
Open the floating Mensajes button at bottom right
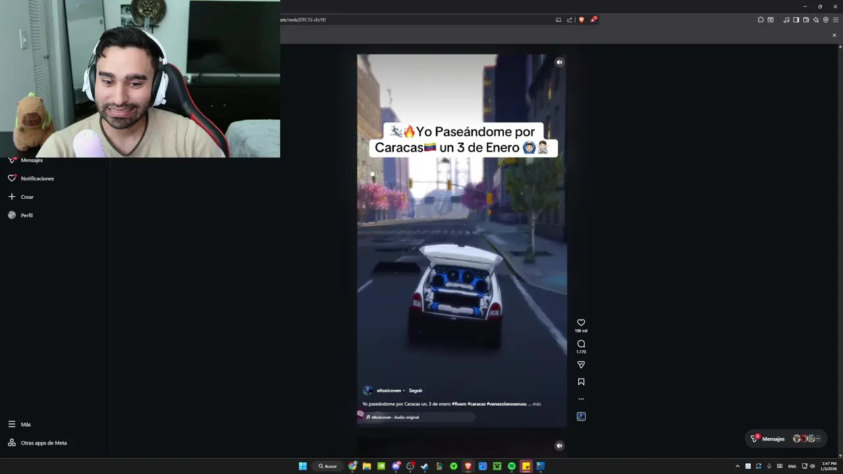click(786, 438)
